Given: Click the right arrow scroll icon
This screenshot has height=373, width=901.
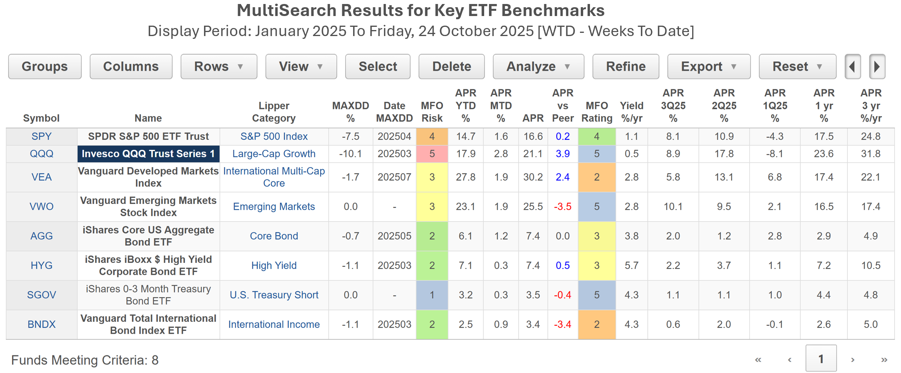Looking at the screenshot, I should [x=877, y=67].
